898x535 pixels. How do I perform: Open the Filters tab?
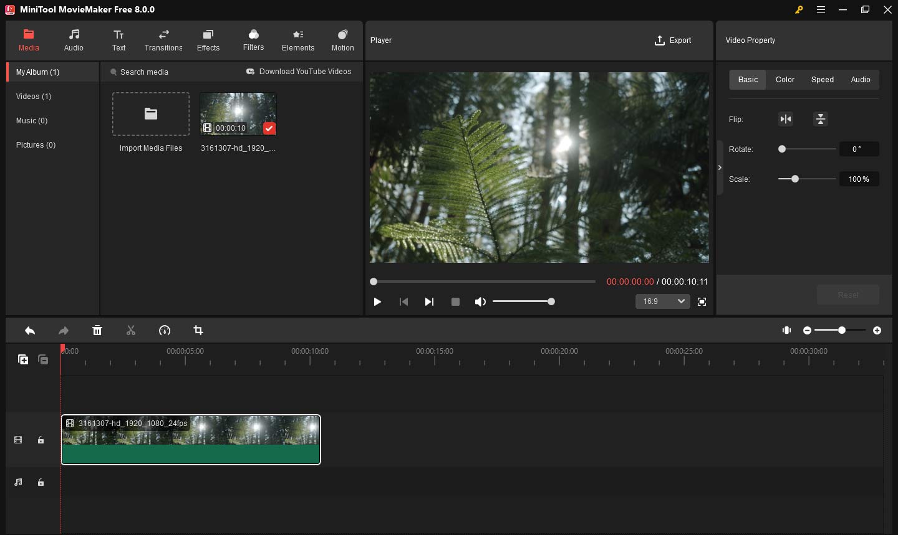(x=253, y=40)
